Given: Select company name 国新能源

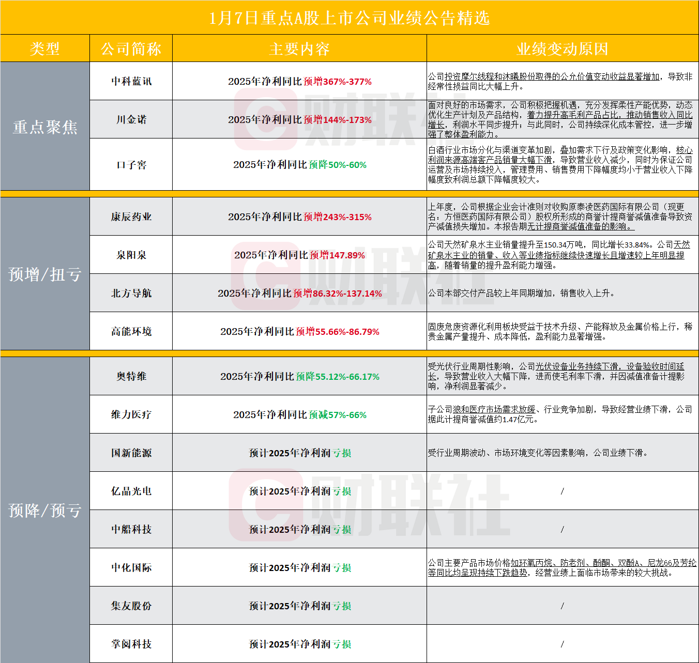Looking at the screenshot, I should pyautogui.click(x=131, y=453).
